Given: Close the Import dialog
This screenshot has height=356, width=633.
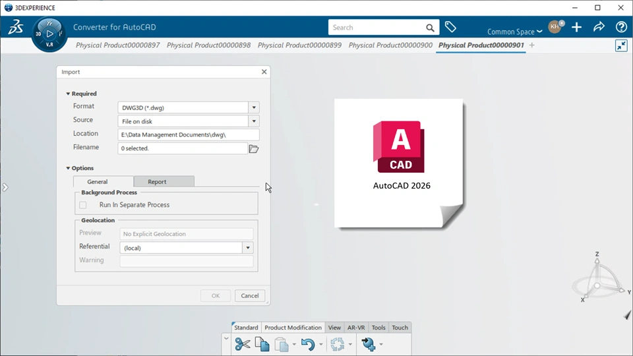Looking at the screenshot, I should click(x=264, y=72).
